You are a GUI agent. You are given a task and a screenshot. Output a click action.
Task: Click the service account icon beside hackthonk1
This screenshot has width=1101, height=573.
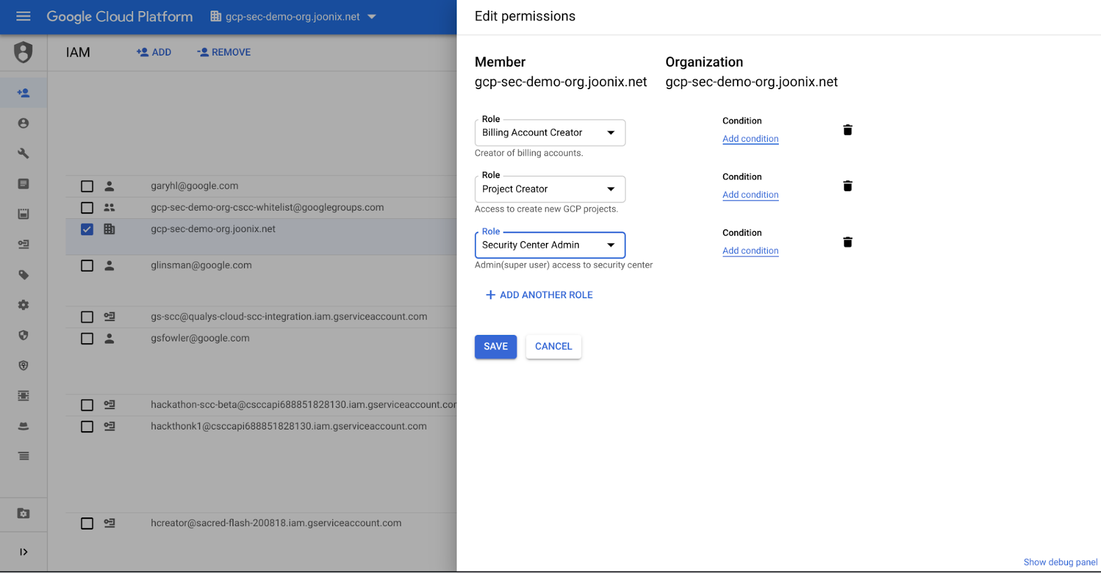tap(109, 426)
